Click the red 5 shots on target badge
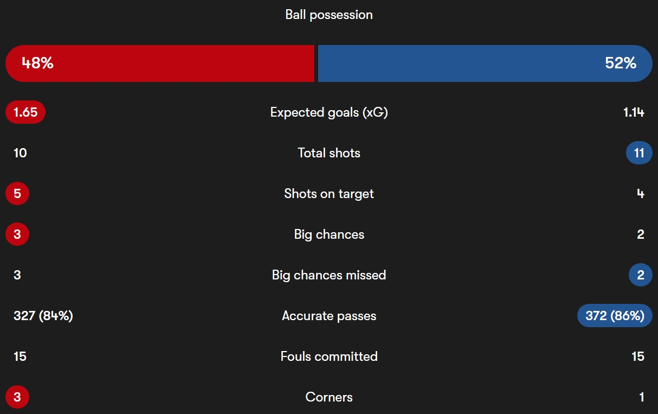 17,194
